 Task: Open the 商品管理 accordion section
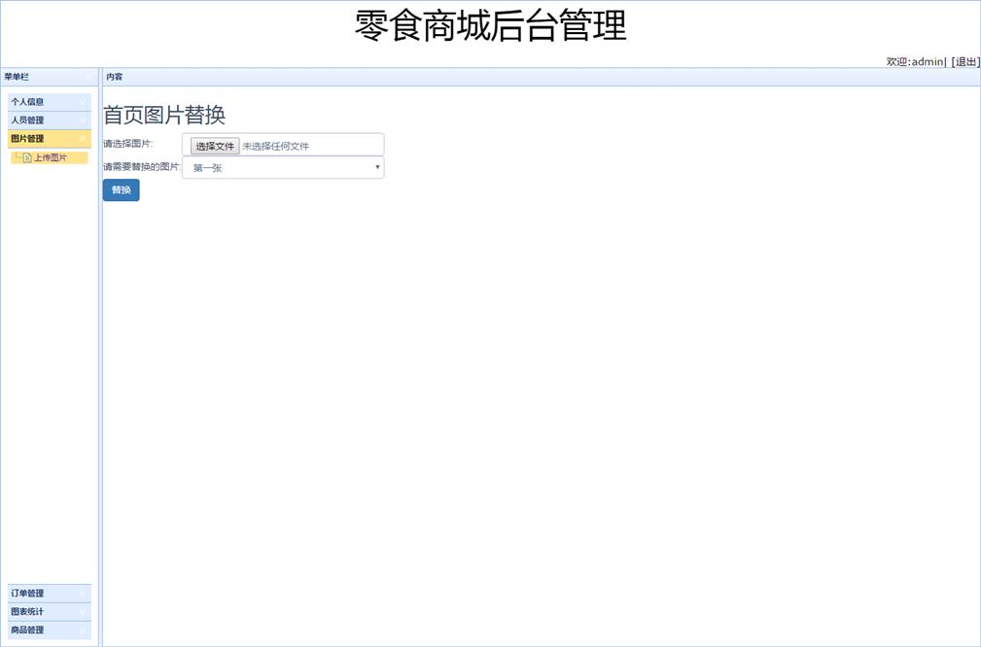27,630
